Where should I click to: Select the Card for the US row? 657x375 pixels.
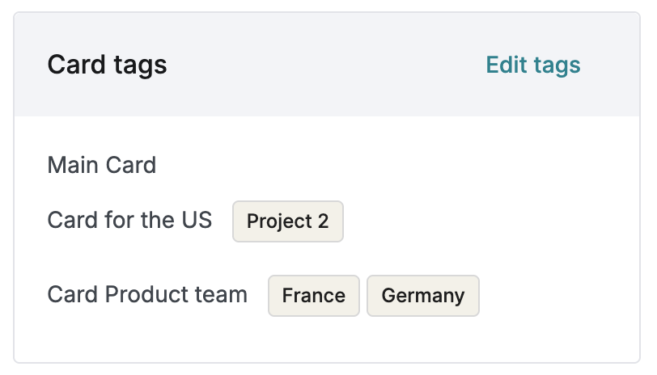click(129, 220)
